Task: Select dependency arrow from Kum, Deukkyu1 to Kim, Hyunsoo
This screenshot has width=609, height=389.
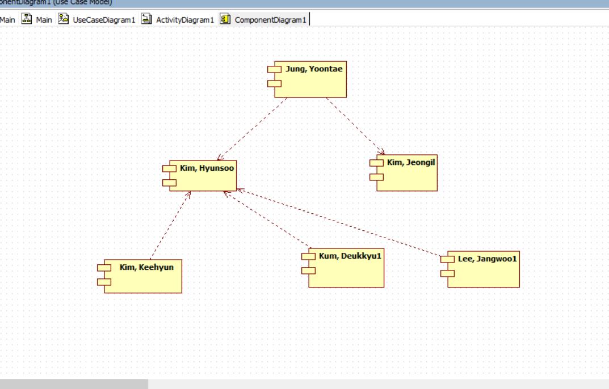Action: click(267, 220)
